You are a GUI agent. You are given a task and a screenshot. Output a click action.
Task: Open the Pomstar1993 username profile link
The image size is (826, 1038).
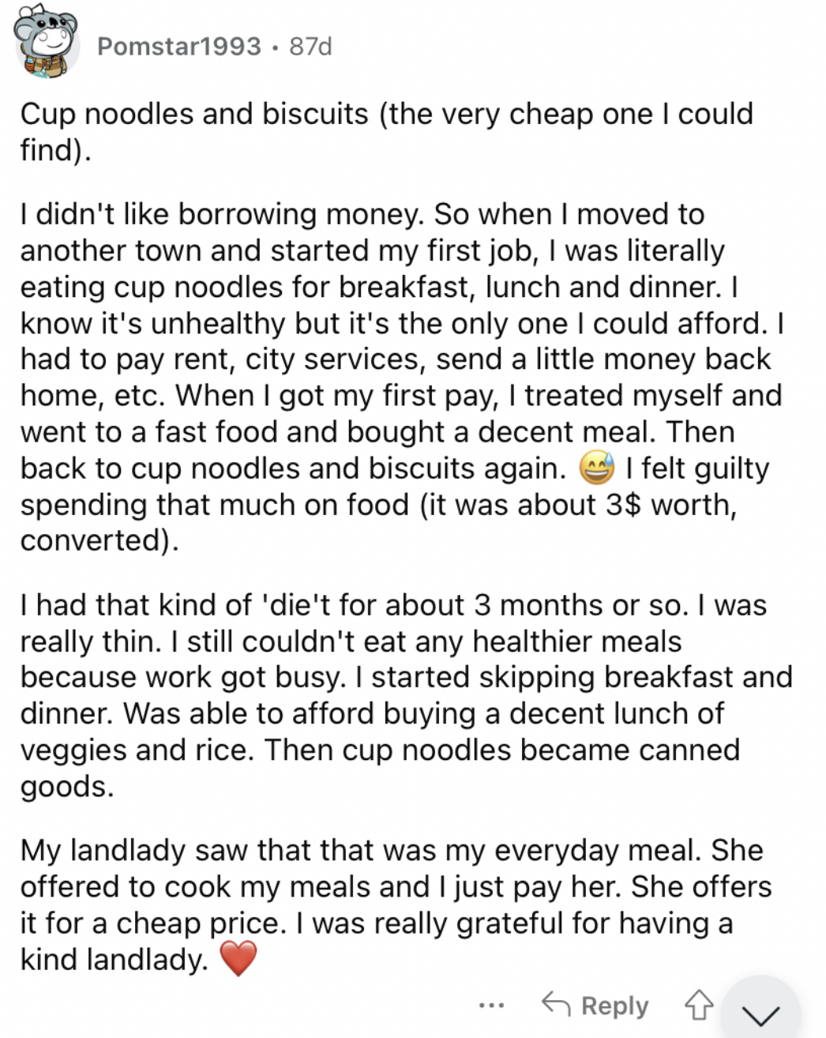click(x=179, y=47)
